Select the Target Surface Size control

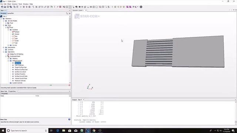pyautogui.click(x=21, y=67)
